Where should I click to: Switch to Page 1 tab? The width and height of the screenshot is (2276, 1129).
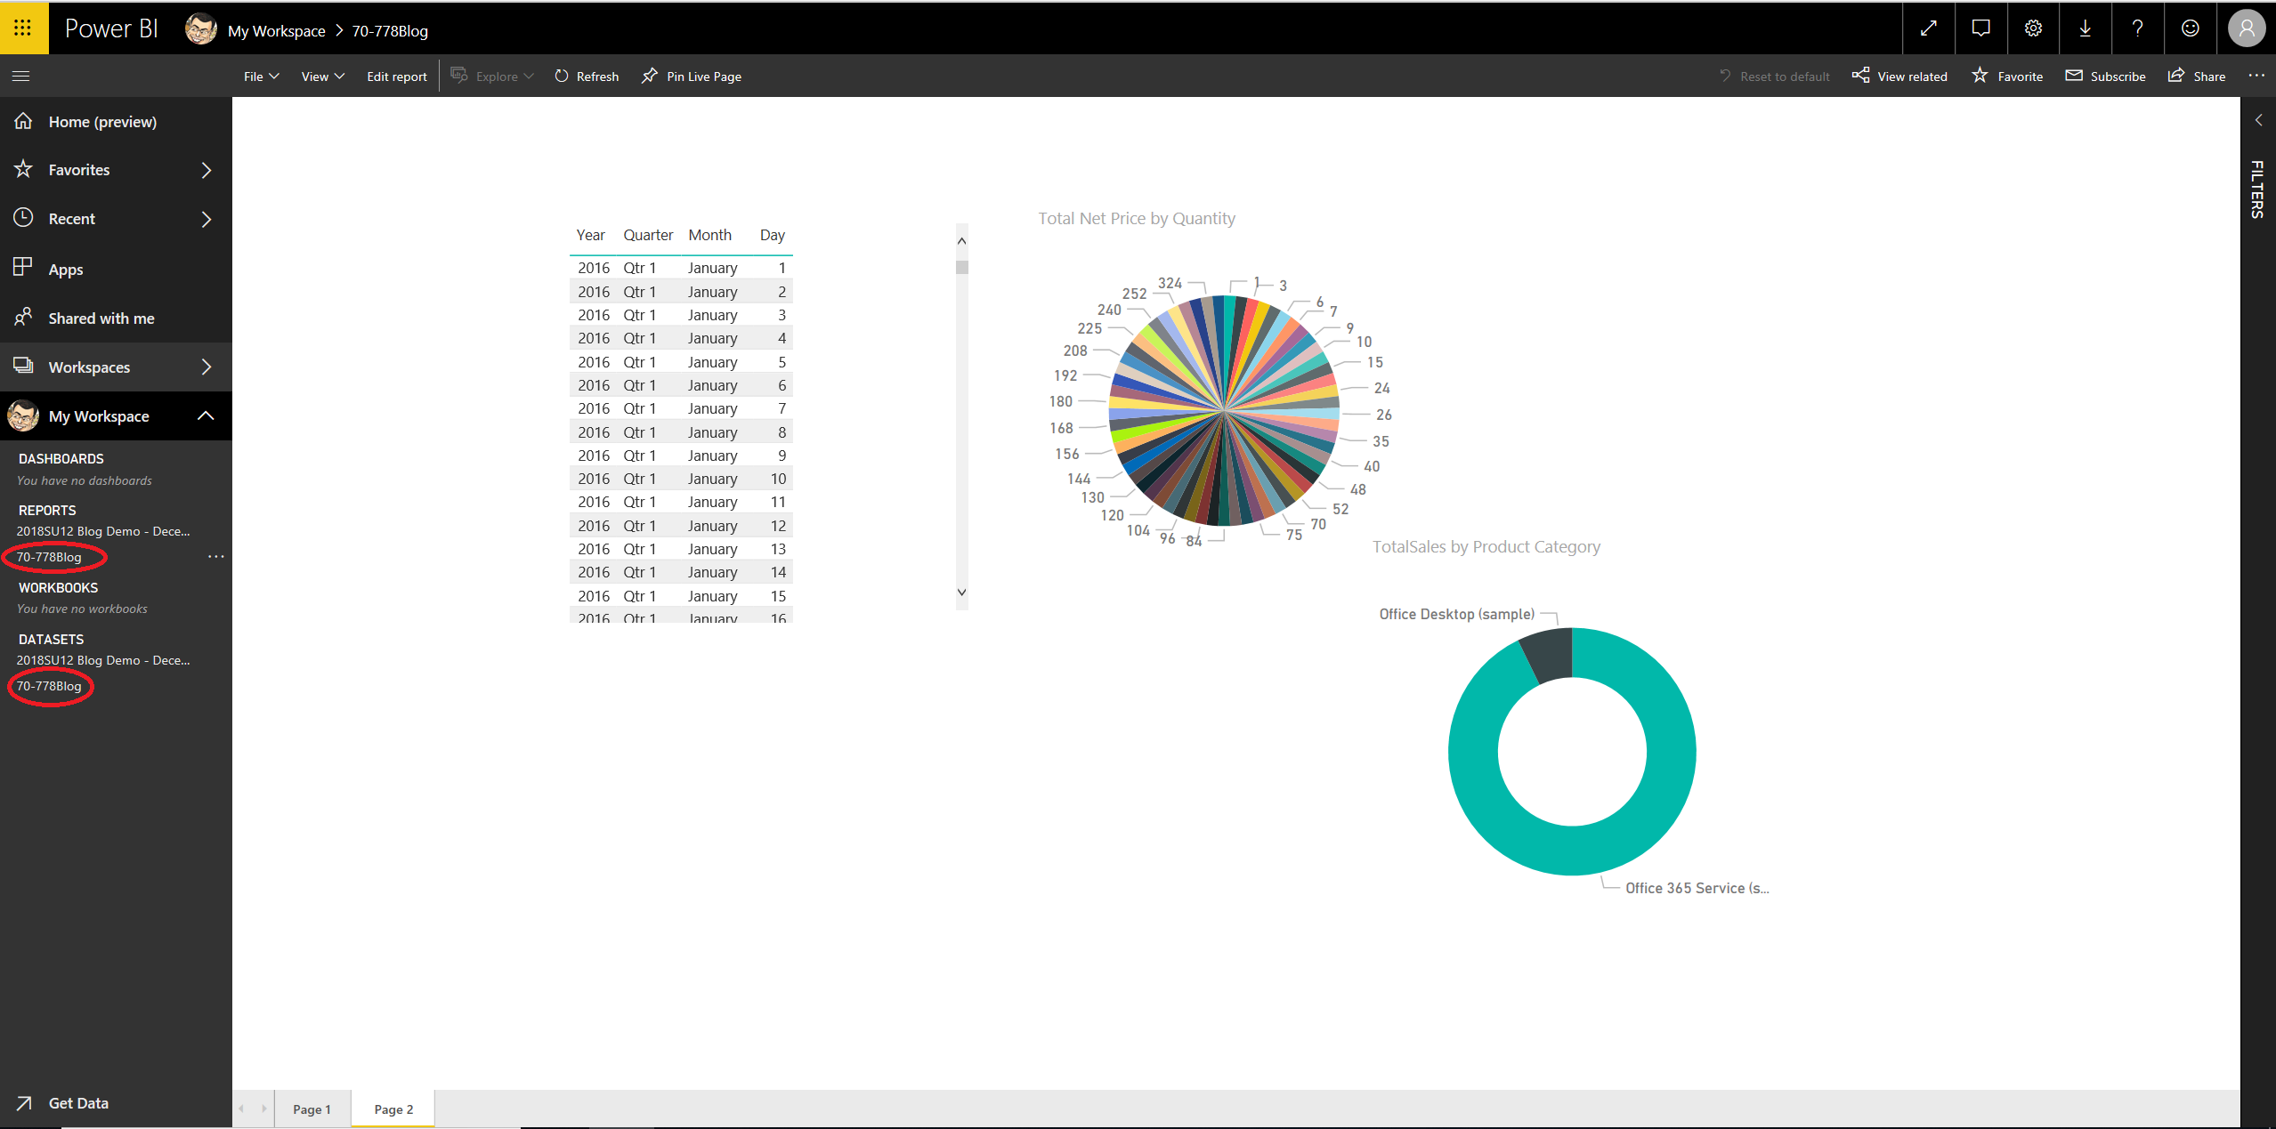click(312, 1109)
